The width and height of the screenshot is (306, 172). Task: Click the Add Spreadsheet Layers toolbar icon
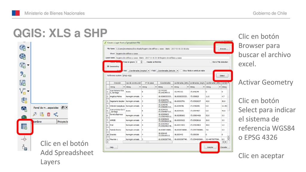tap(24, 127)
